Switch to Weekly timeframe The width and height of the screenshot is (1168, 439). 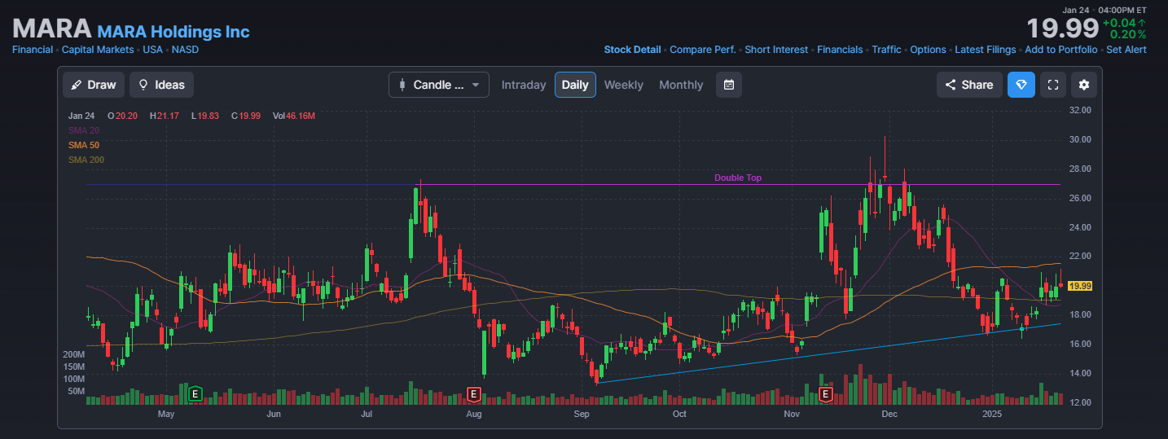pyautogui.click(x=623, y=85)
